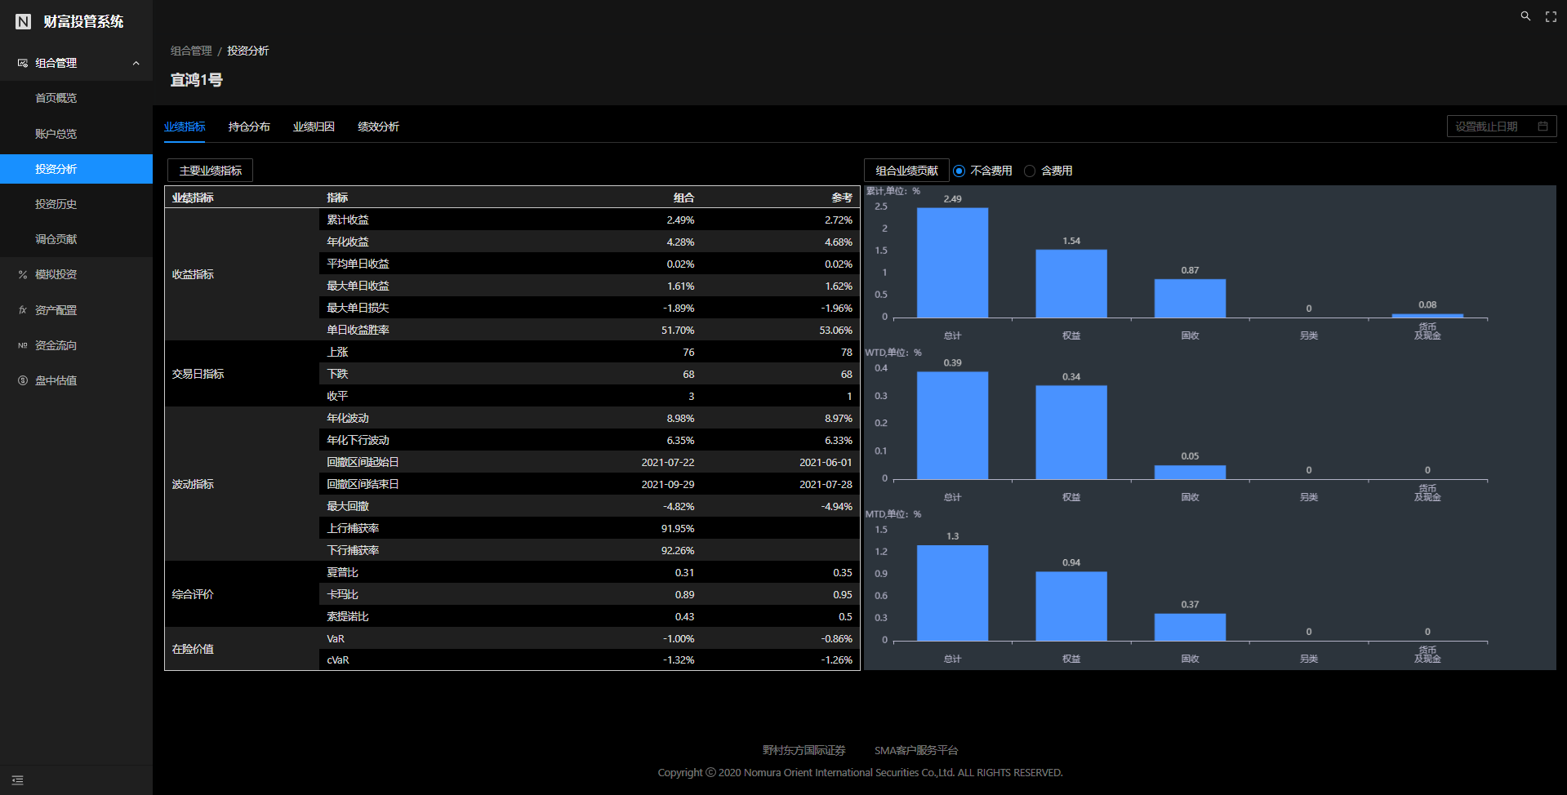Click the 年化波动 row label
The image size is (1567, 795).
[x=348, y=418]
